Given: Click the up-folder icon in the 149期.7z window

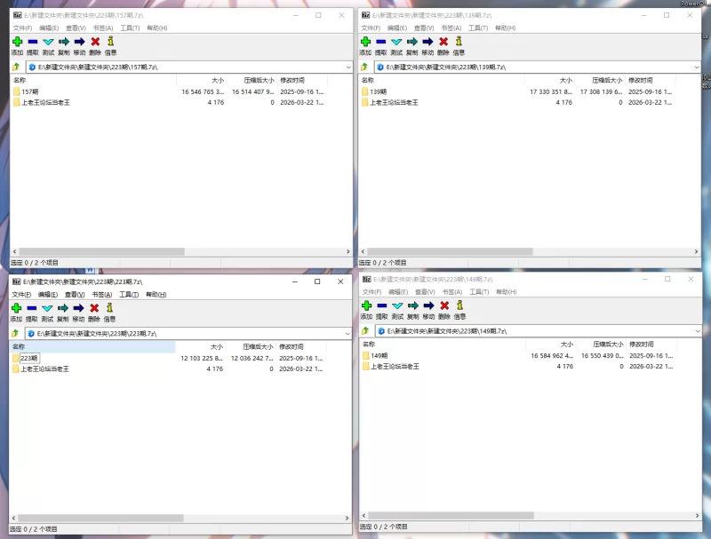Looking at the screenshot, I should tap(364, 330).
